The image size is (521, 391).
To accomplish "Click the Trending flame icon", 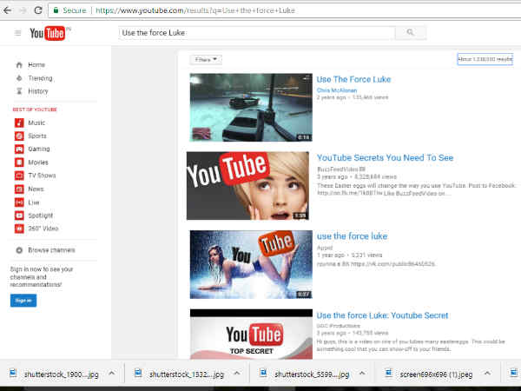I will [19, 78].
